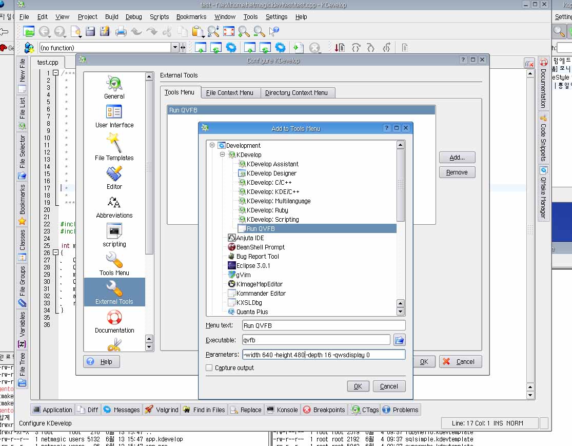Click the Help button in Configure KDevelop
Screen dimensions: 572x446
click(102, 362)
